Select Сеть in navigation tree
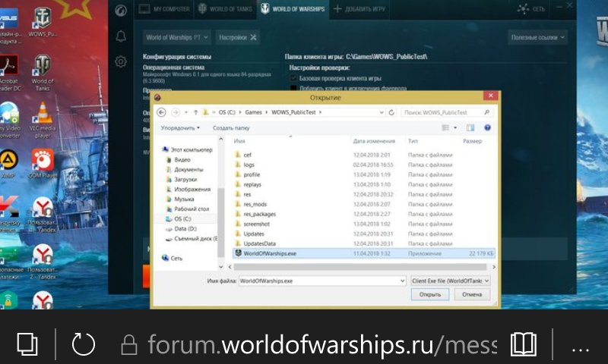 pos(172,258)
